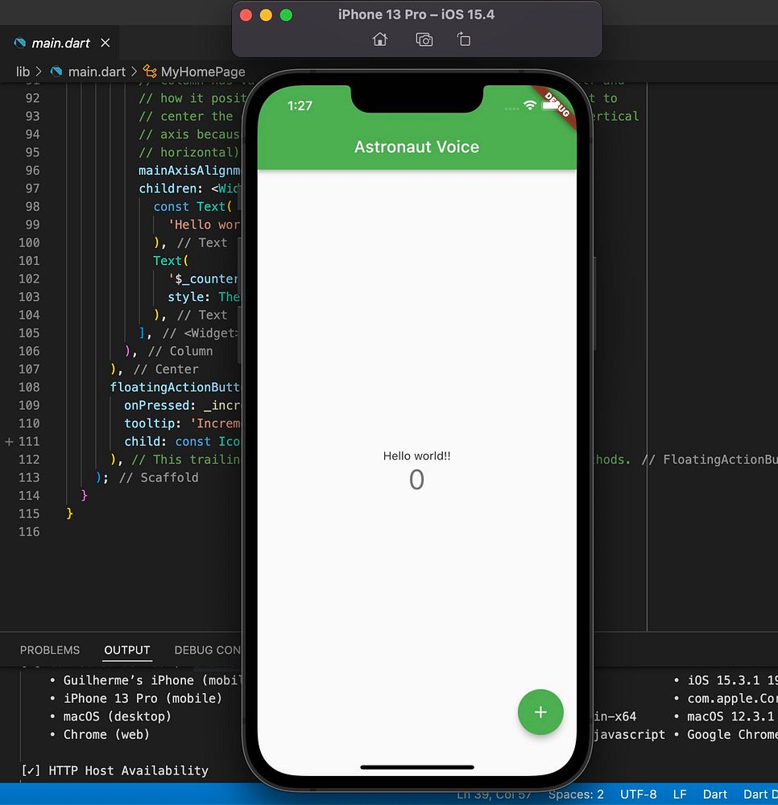778x805 pixels.
Task: Click the 'Hello world!!' text in simulator
Action: [x=416, y=456]
